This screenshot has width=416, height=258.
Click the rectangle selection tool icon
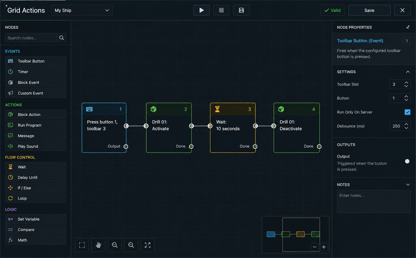point(82,245)
